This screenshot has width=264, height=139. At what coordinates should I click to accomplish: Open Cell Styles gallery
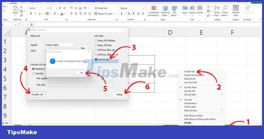tap(174, 11)
